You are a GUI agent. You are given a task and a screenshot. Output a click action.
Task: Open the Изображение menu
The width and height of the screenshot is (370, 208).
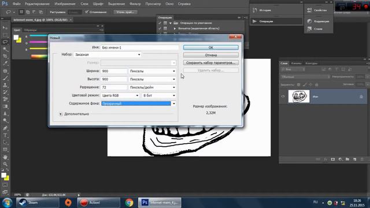click(x=65, y=4)
